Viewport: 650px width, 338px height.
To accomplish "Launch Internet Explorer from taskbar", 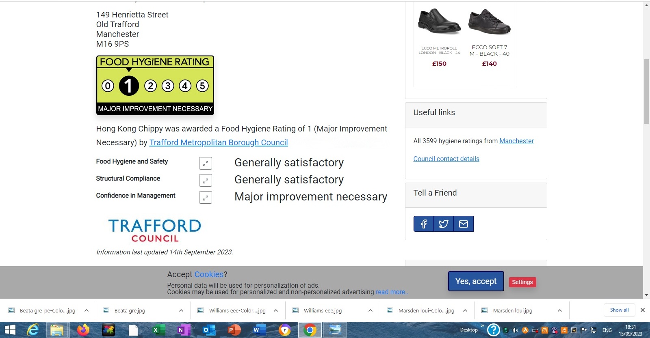I will [x=32, y=330].
